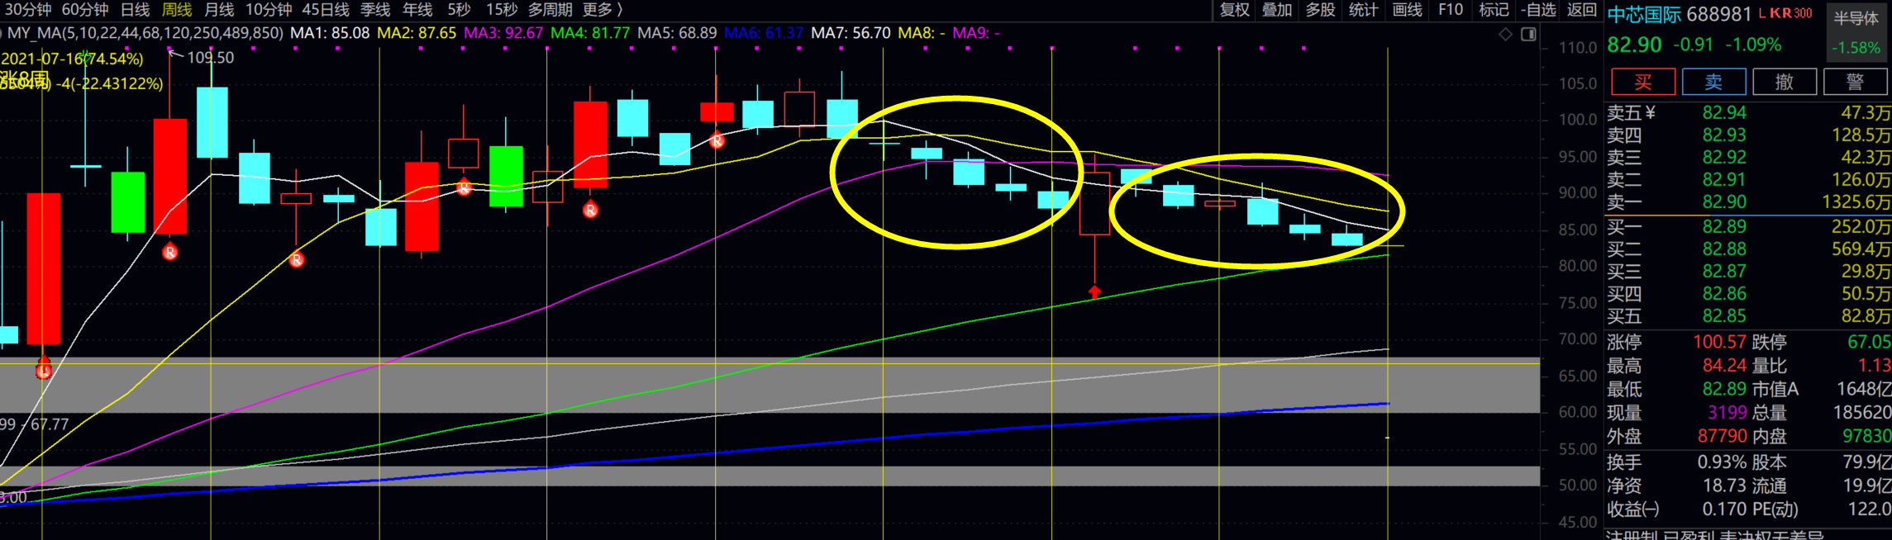Open the 画线 drawing tools
This screenshot has width=1892, height=540.
pos(1407,10)
